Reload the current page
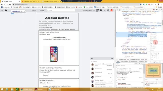Screen dimensions: 163x91 [x=7, y=4]
